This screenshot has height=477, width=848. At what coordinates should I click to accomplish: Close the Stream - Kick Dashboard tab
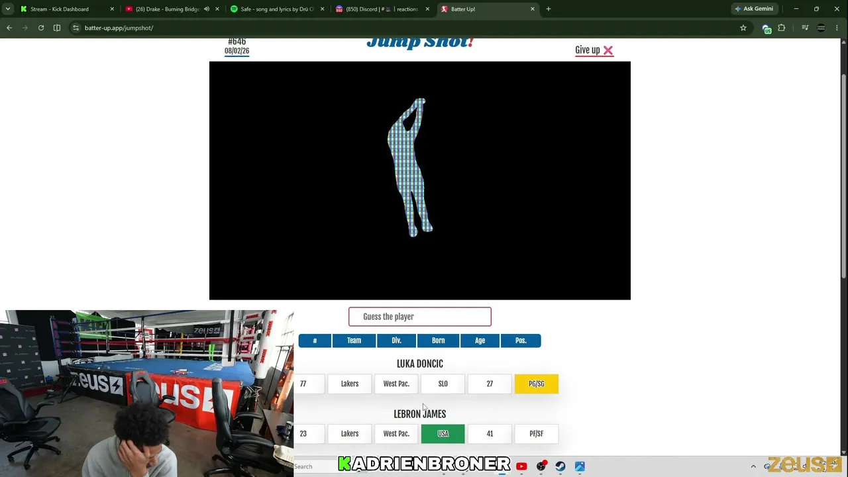(x=112, y=9)
